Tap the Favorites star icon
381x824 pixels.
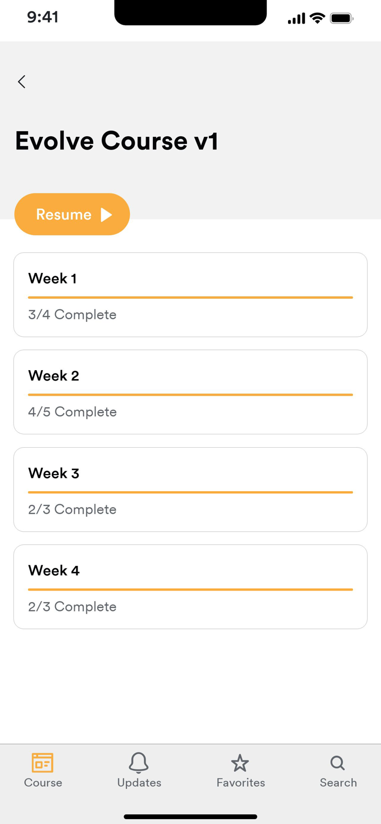240,763
